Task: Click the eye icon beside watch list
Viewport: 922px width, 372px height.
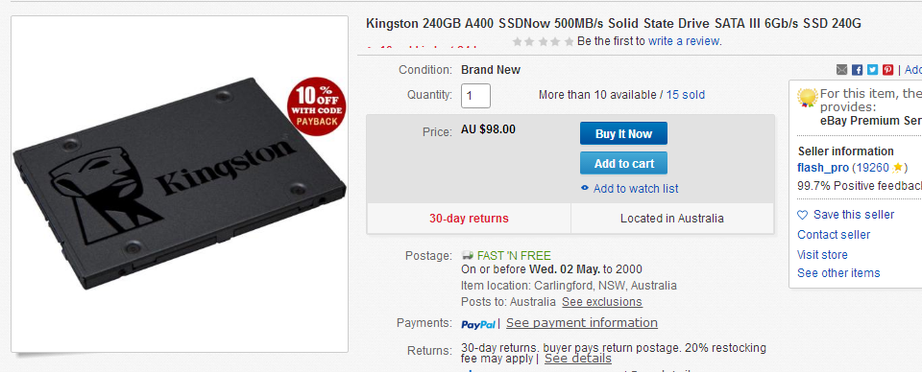Action: tap(585, 188)
